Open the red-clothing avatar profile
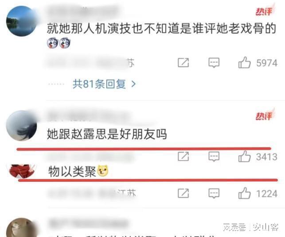This screenshot has height=237, width=285. click(x=22, y=172)
